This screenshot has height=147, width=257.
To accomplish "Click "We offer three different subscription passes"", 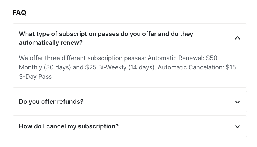I will click(81, 58).
